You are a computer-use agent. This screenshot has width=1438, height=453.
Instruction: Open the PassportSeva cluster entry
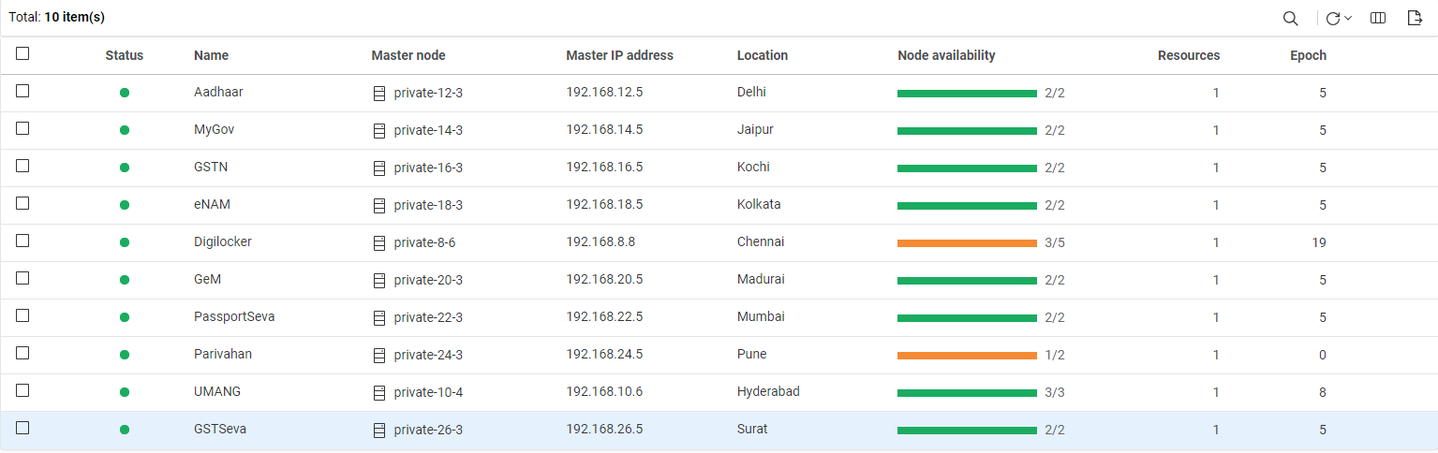(234, 317)
